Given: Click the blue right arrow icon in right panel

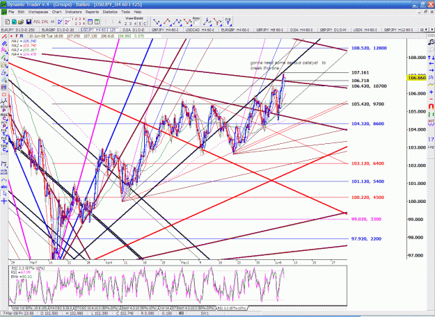Looking at the screenshot, I should (431, 71).
